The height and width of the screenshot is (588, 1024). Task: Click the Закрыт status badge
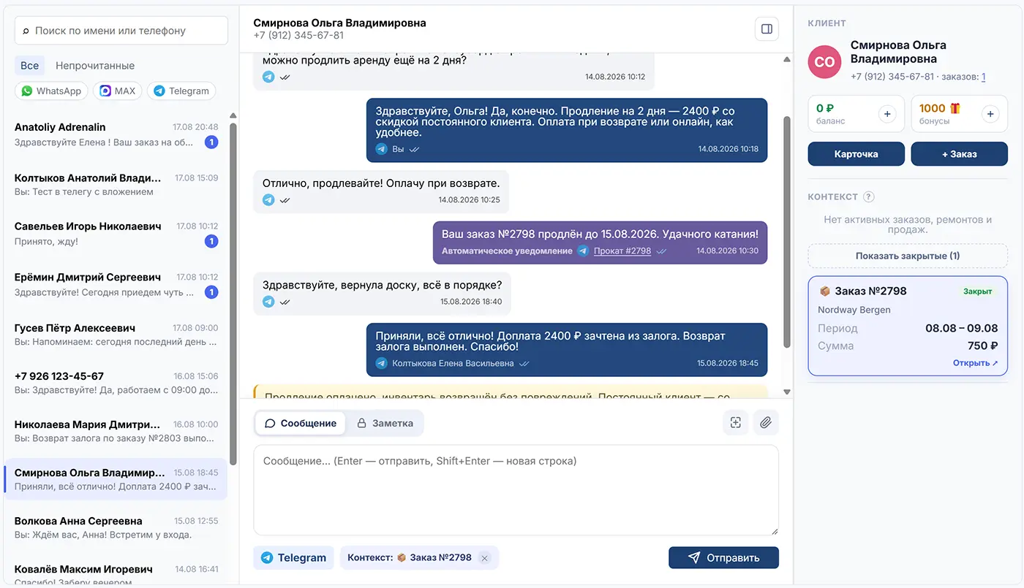click(x=978, y=291)
